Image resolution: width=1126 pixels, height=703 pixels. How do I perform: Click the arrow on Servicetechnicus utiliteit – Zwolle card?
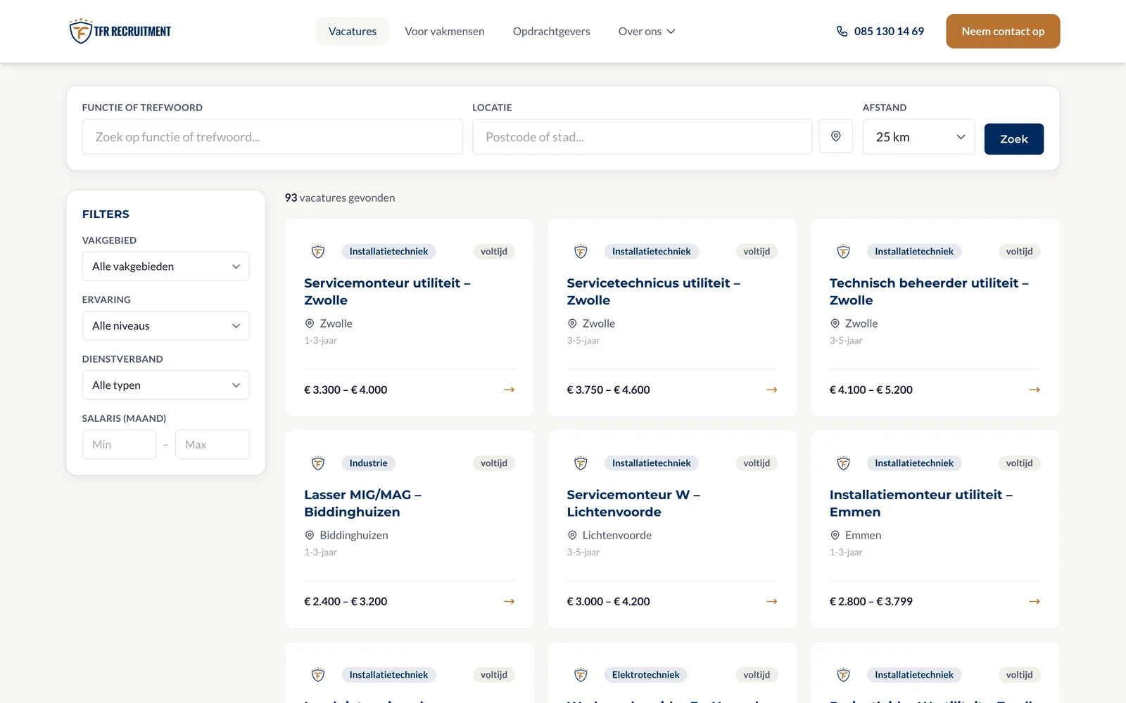coord(771,389)
